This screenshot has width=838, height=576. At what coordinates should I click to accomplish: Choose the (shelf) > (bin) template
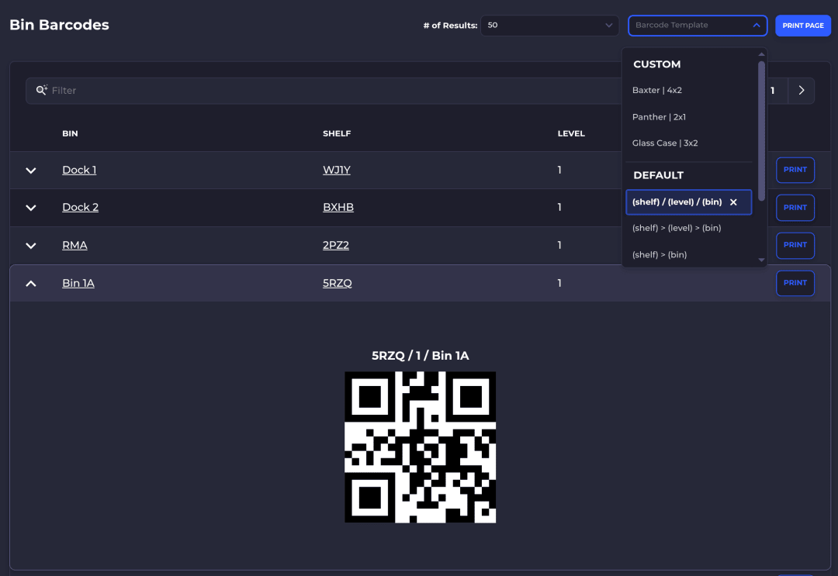tap(660, 254)
